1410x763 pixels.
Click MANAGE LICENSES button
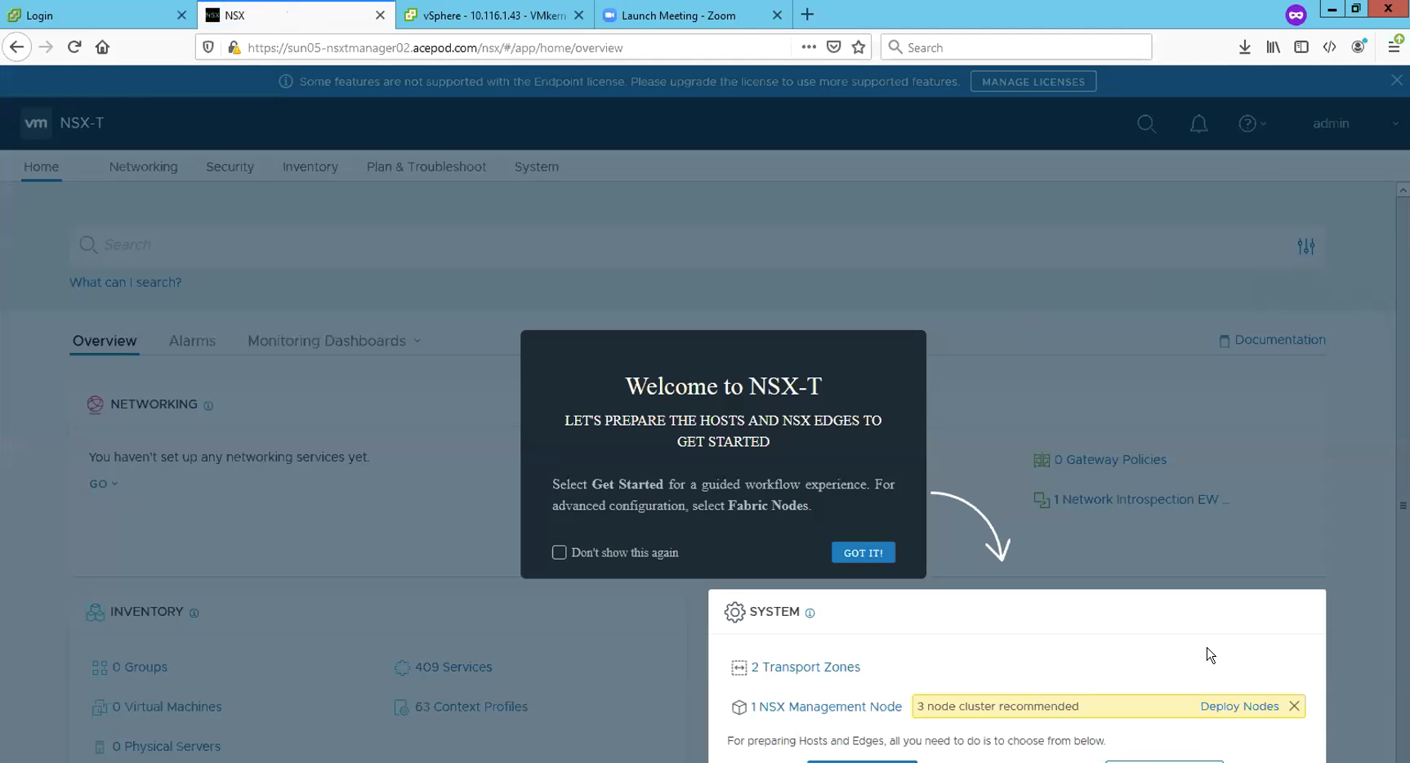click(1033, 82)
